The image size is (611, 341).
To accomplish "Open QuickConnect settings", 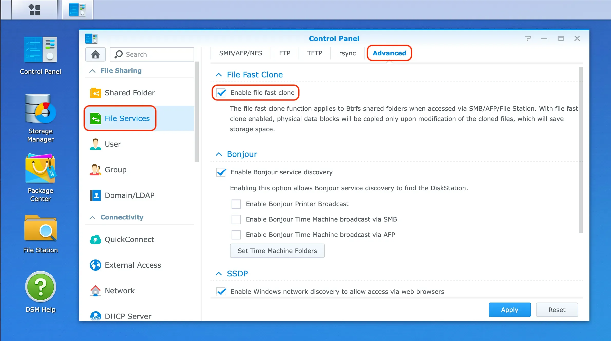I will pos(129,239).
